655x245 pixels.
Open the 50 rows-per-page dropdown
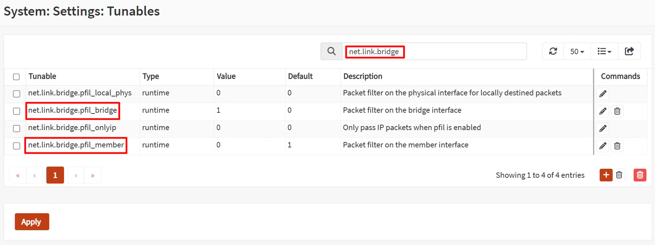(x=577, y=51)
